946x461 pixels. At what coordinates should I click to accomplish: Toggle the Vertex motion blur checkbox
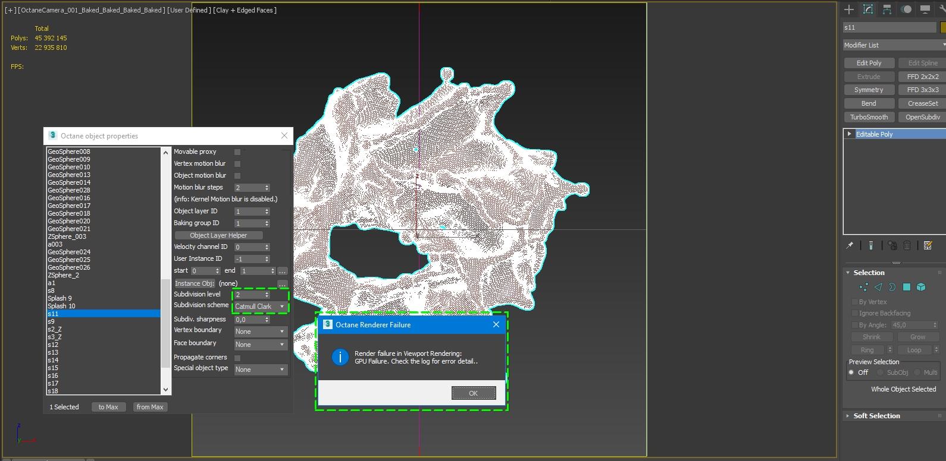coord(237,164)
